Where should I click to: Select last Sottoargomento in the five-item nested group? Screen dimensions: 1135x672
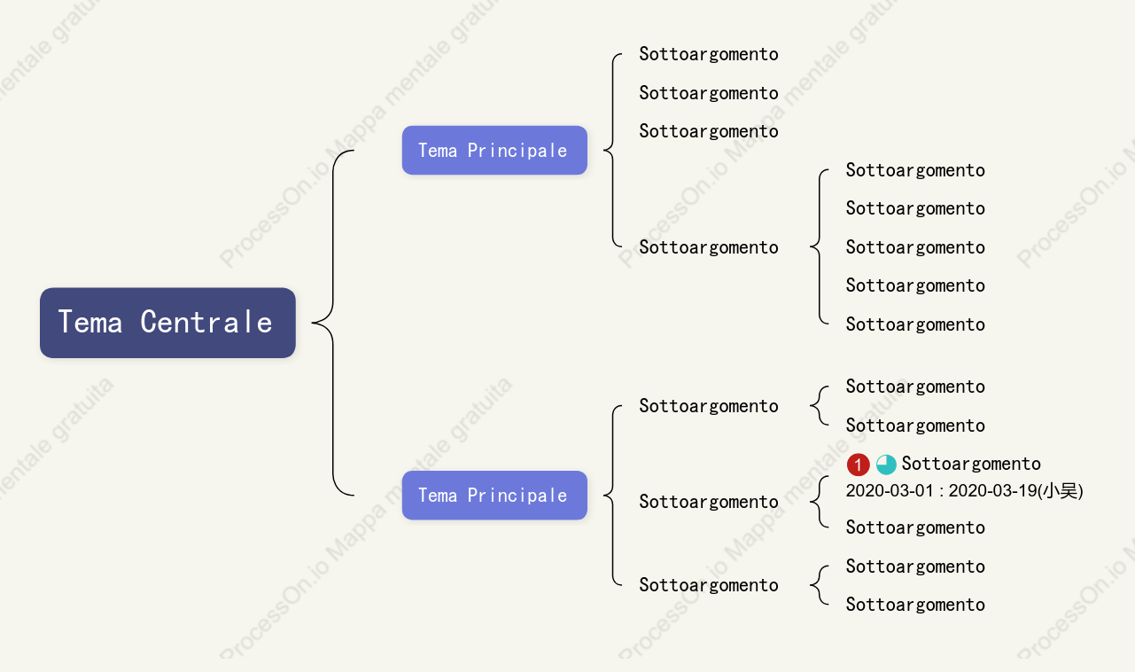coord(915,324)
